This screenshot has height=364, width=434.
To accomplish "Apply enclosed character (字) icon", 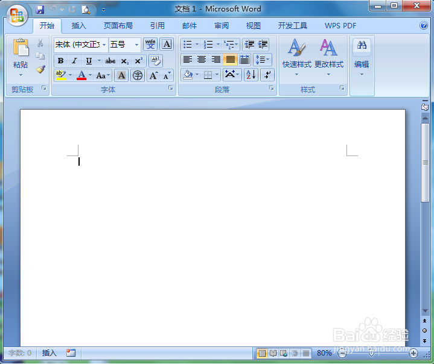I will click(x=138, y=75).
